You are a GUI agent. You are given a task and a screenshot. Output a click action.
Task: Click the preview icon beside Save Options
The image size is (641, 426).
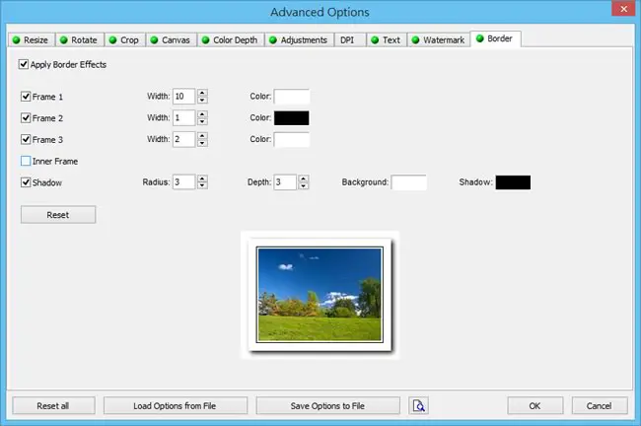click(418, 405)
